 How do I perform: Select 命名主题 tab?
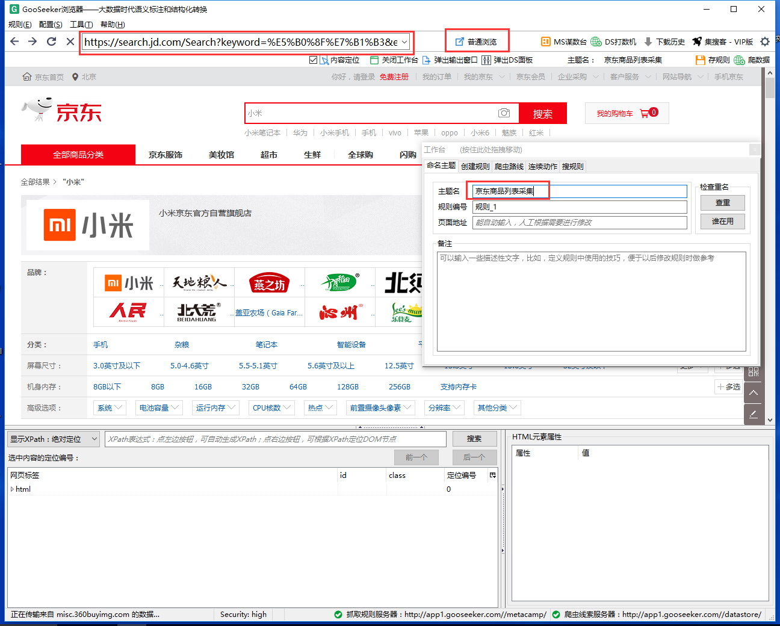[441, 166]
